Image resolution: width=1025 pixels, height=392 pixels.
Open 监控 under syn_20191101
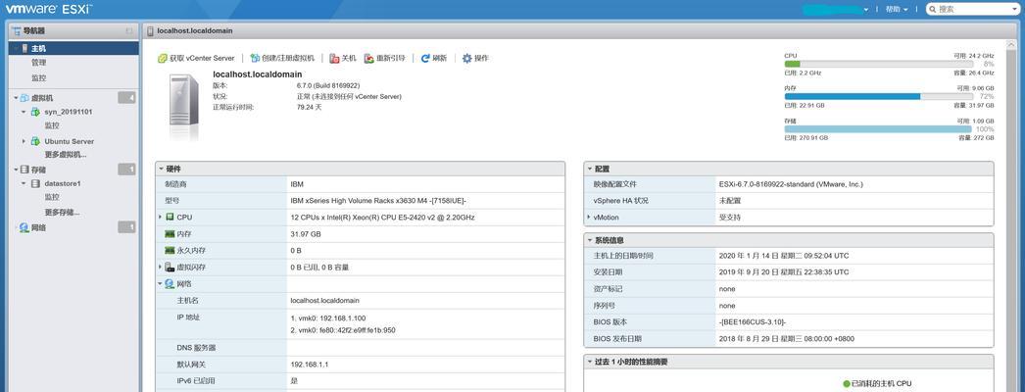(x=52, y=125)
